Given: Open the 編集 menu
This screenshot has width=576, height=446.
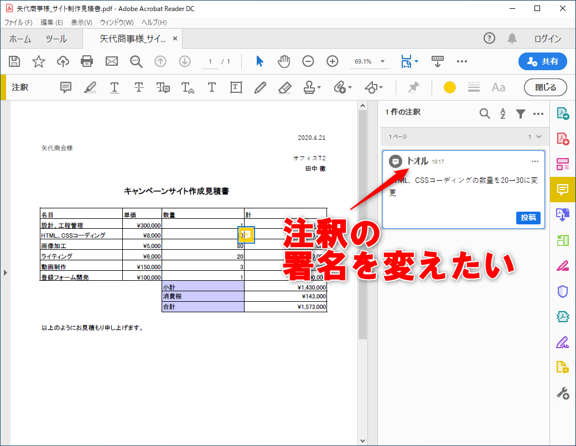Looking at the screenshot, I should (51, 22).
